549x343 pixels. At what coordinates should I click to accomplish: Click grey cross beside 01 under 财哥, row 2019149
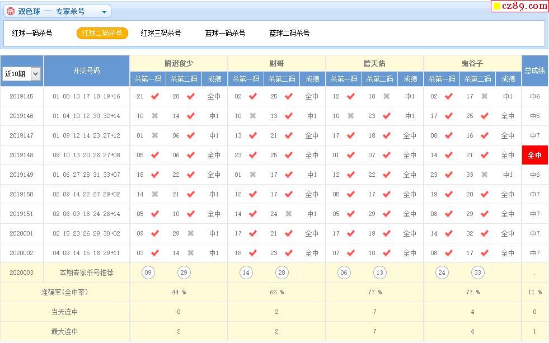point(253,175)
